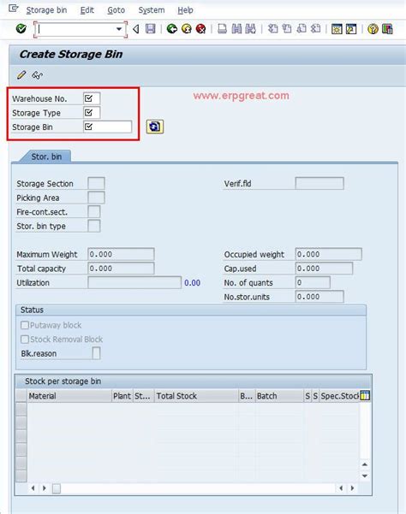Open the System menu

152,10
